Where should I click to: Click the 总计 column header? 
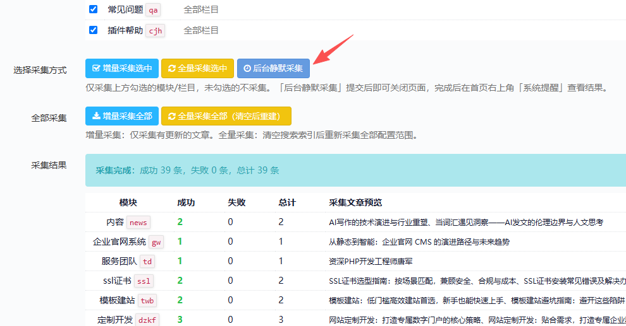click(x=287, y=202)
